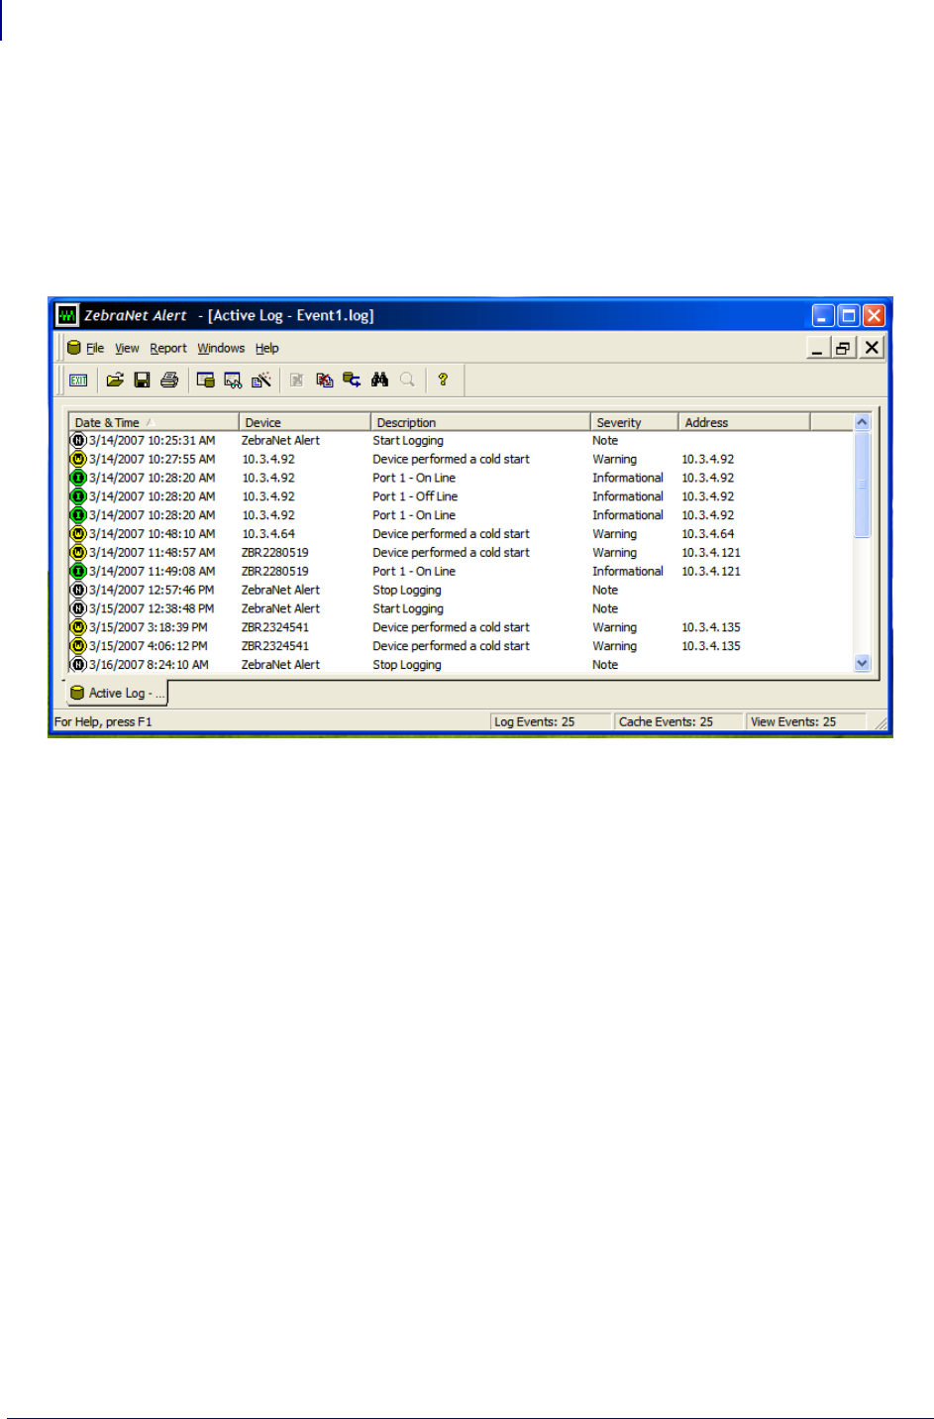Open the File menu
934x1419 pixels.
(95, 348)
